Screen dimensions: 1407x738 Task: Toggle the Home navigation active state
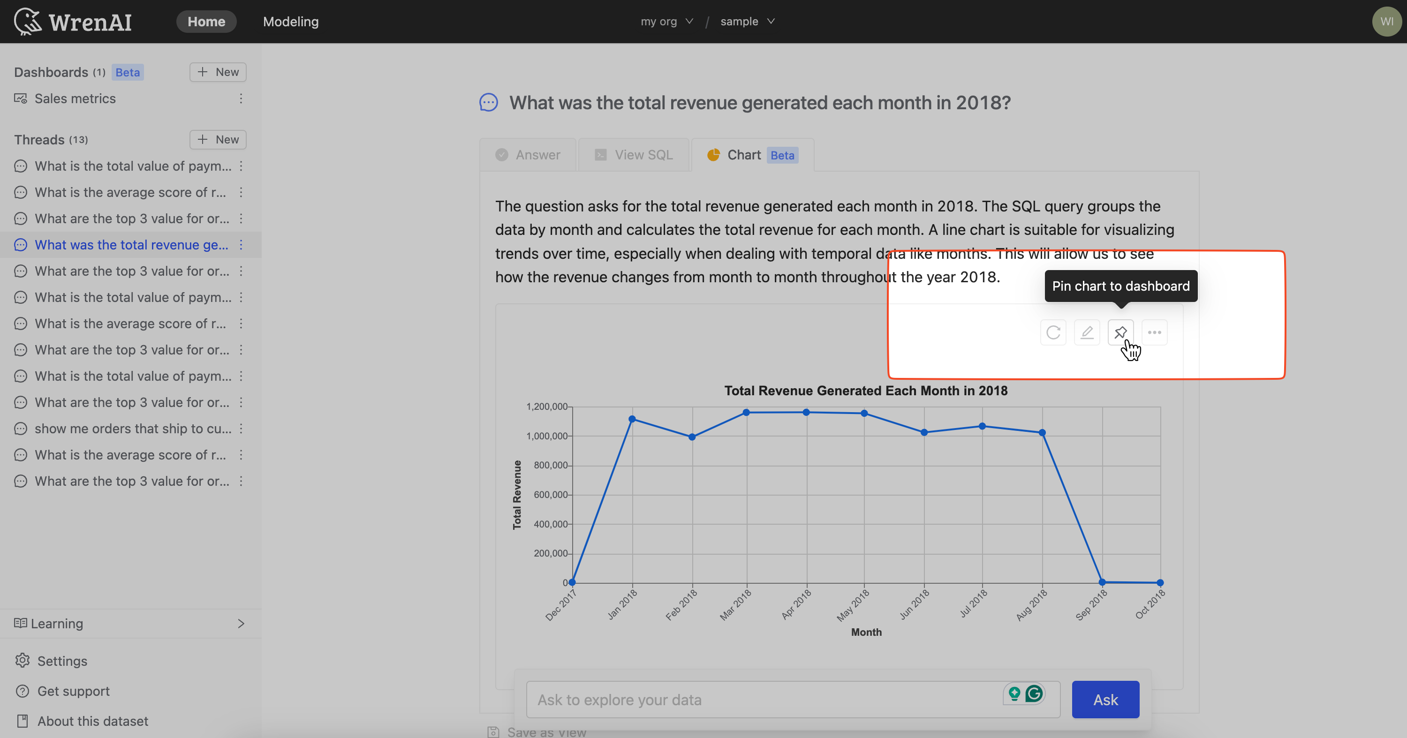pos(205,22)
